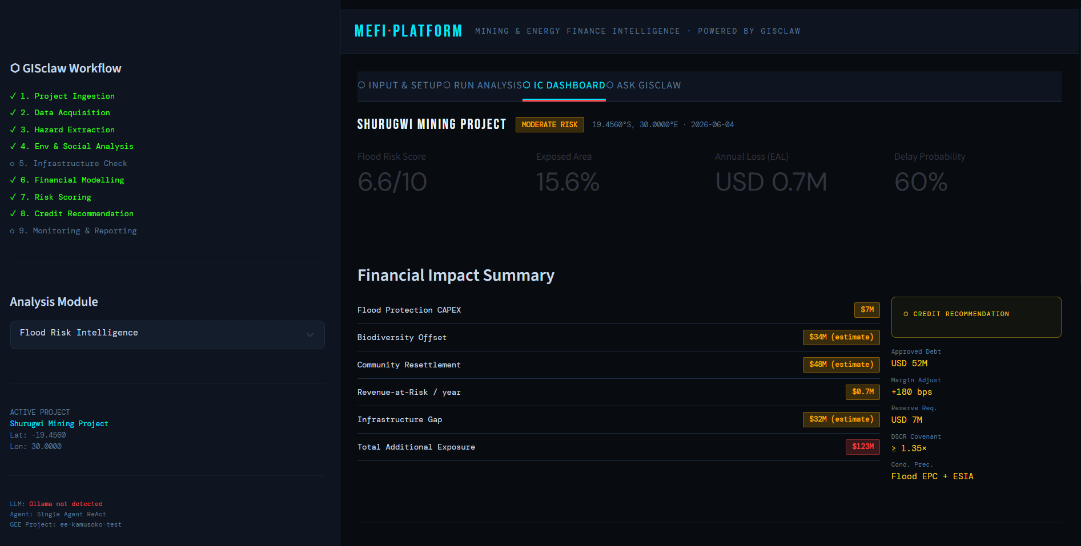
Task: Click the dropdown chevron in Analysis Module
Action: click(x=310, y=335)
